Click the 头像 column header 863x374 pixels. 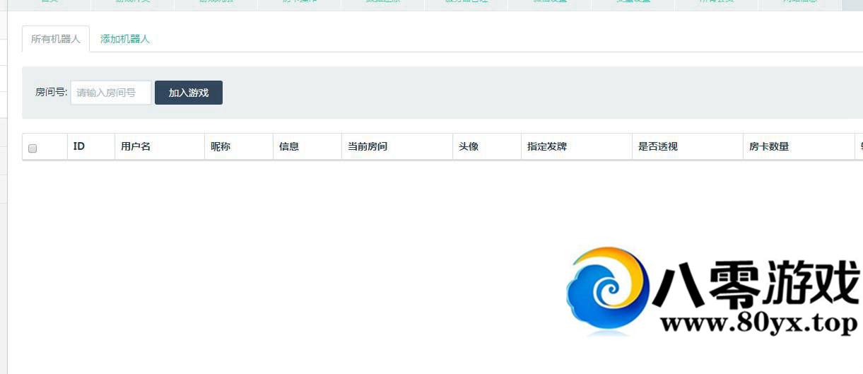pyautogui.click(x=469, y=146)
